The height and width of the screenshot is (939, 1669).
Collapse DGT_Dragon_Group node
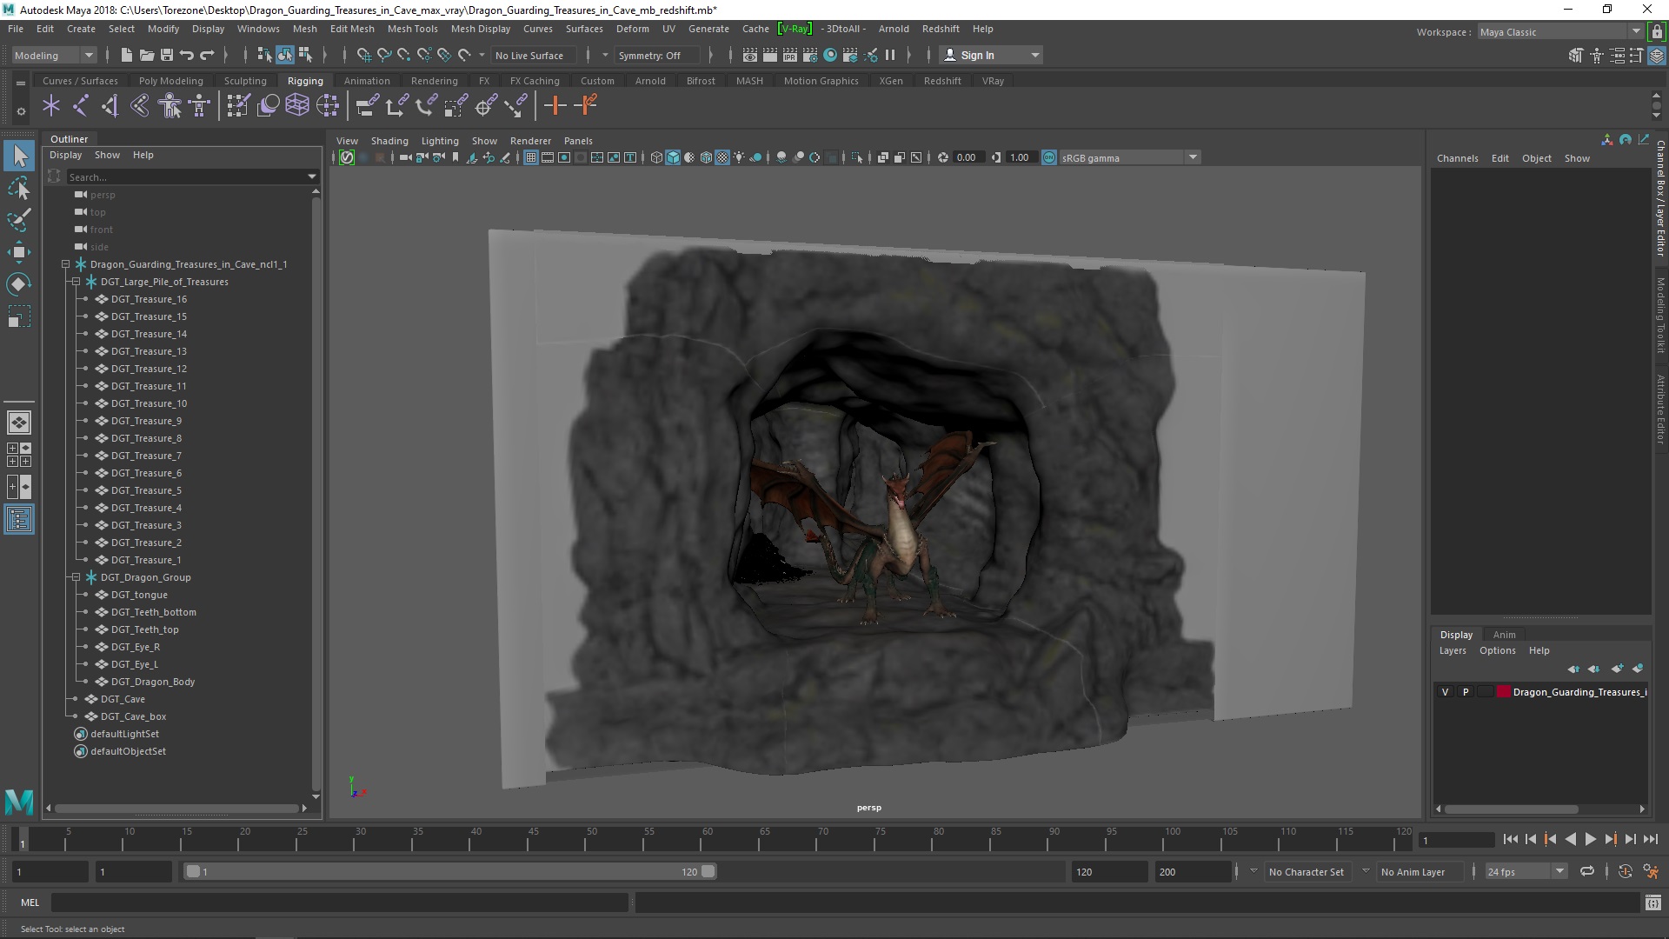tap(76, 577)
